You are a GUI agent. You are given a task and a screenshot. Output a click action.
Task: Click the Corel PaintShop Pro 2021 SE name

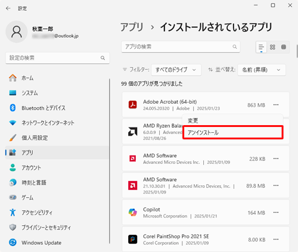pos(176,237)
